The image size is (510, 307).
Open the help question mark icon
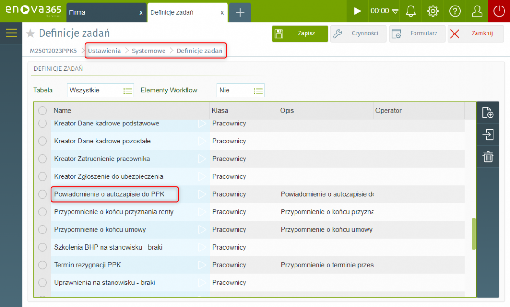pyautogui.click(x=454, y=11)
